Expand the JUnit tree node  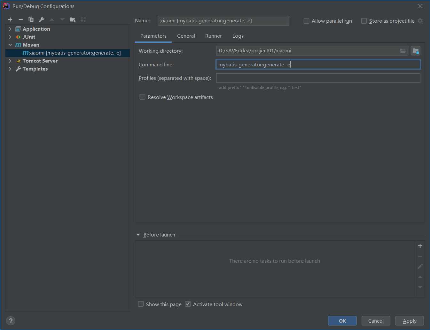click(x=10, y=37)
